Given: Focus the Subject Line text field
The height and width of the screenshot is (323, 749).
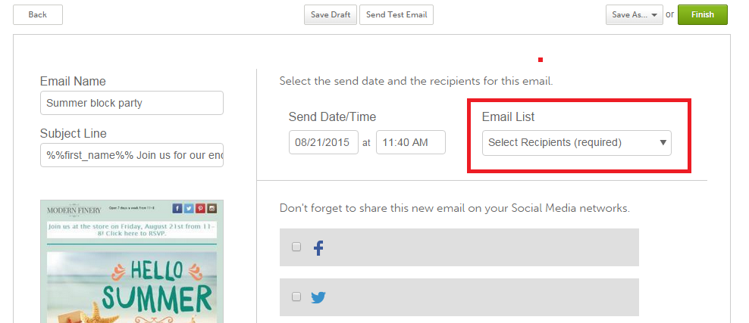Looking at the screenshot, I should click(x=132, y=155).
